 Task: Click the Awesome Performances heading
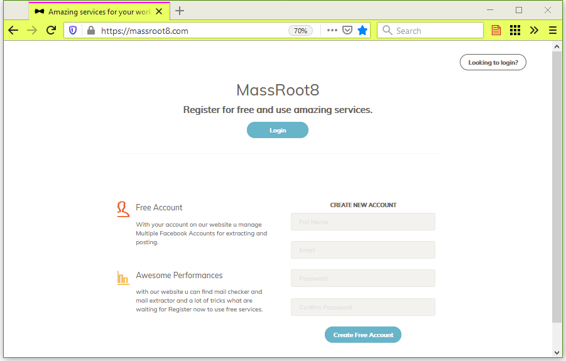pos(179,276)
